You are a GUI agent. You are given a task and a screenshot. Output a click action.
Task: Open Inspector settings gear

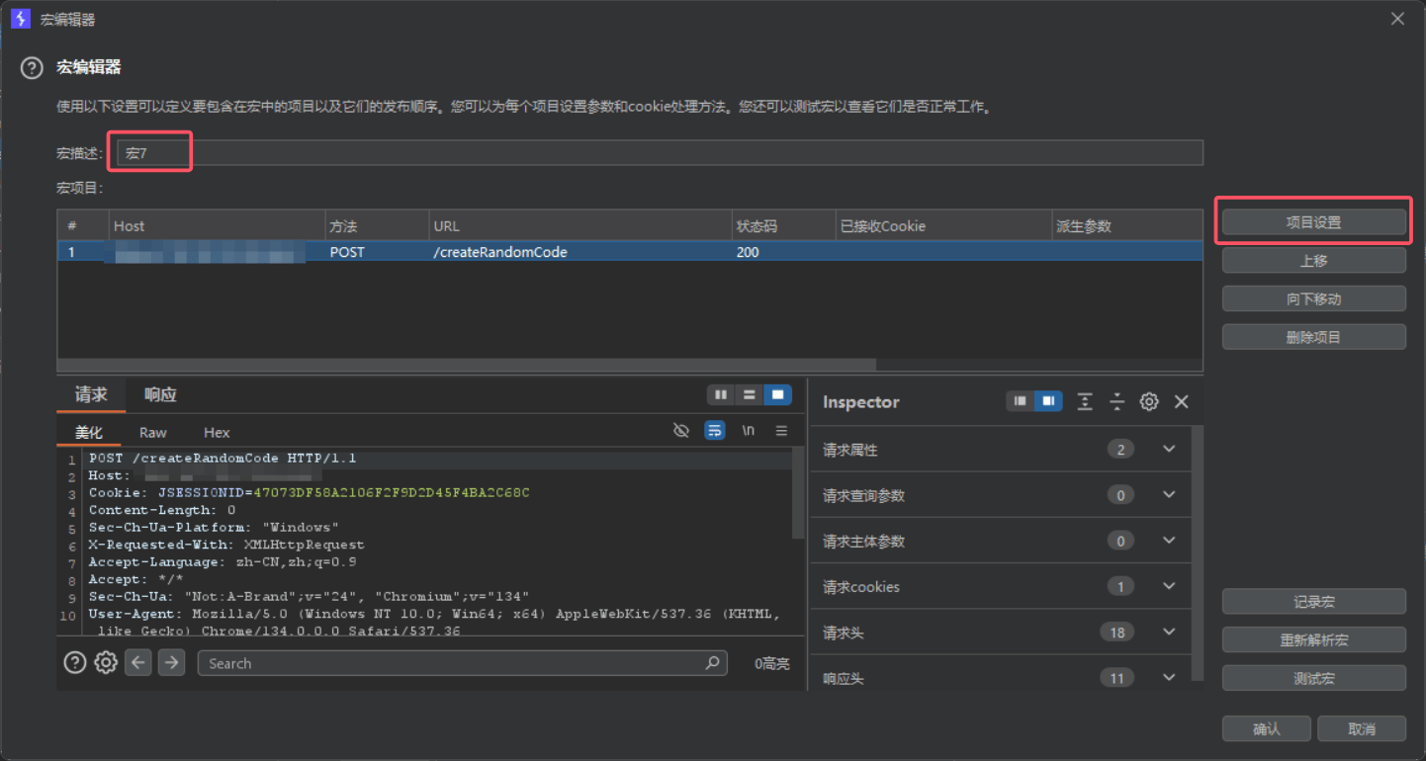[x=1149, y=401]
